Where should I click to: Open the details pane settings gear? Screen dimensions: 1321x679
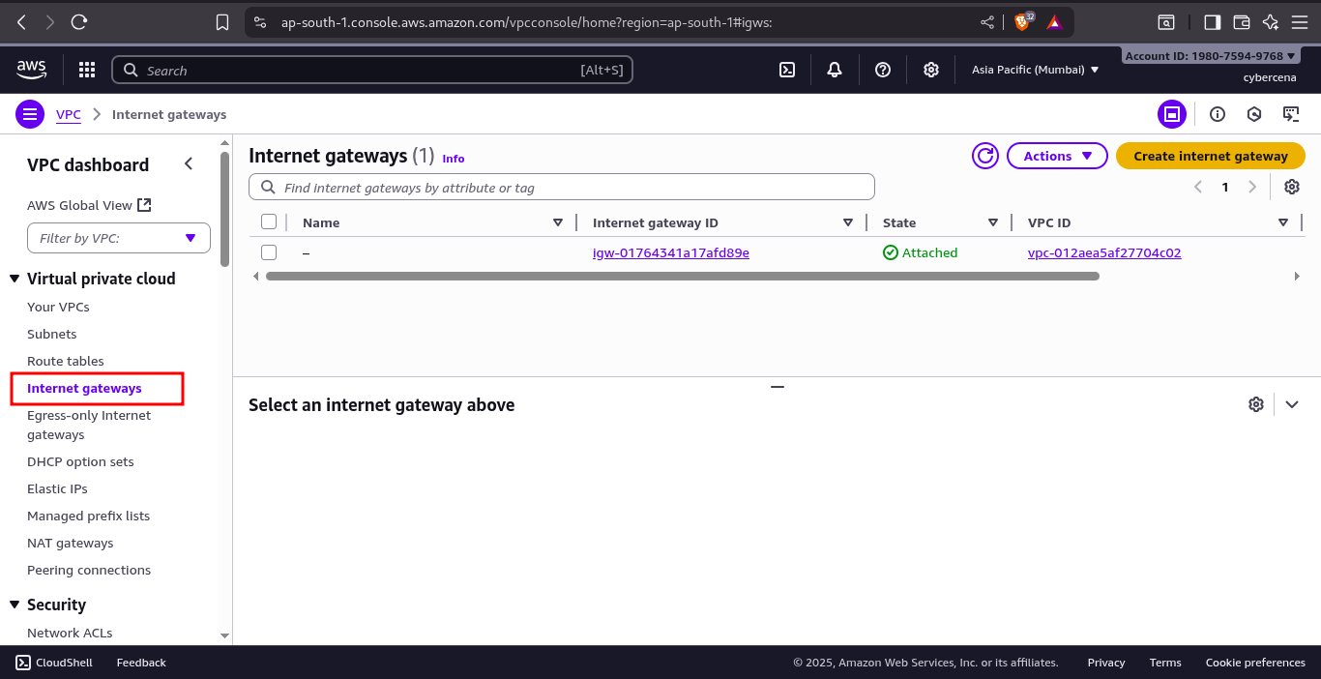[x=1256, y=404]
